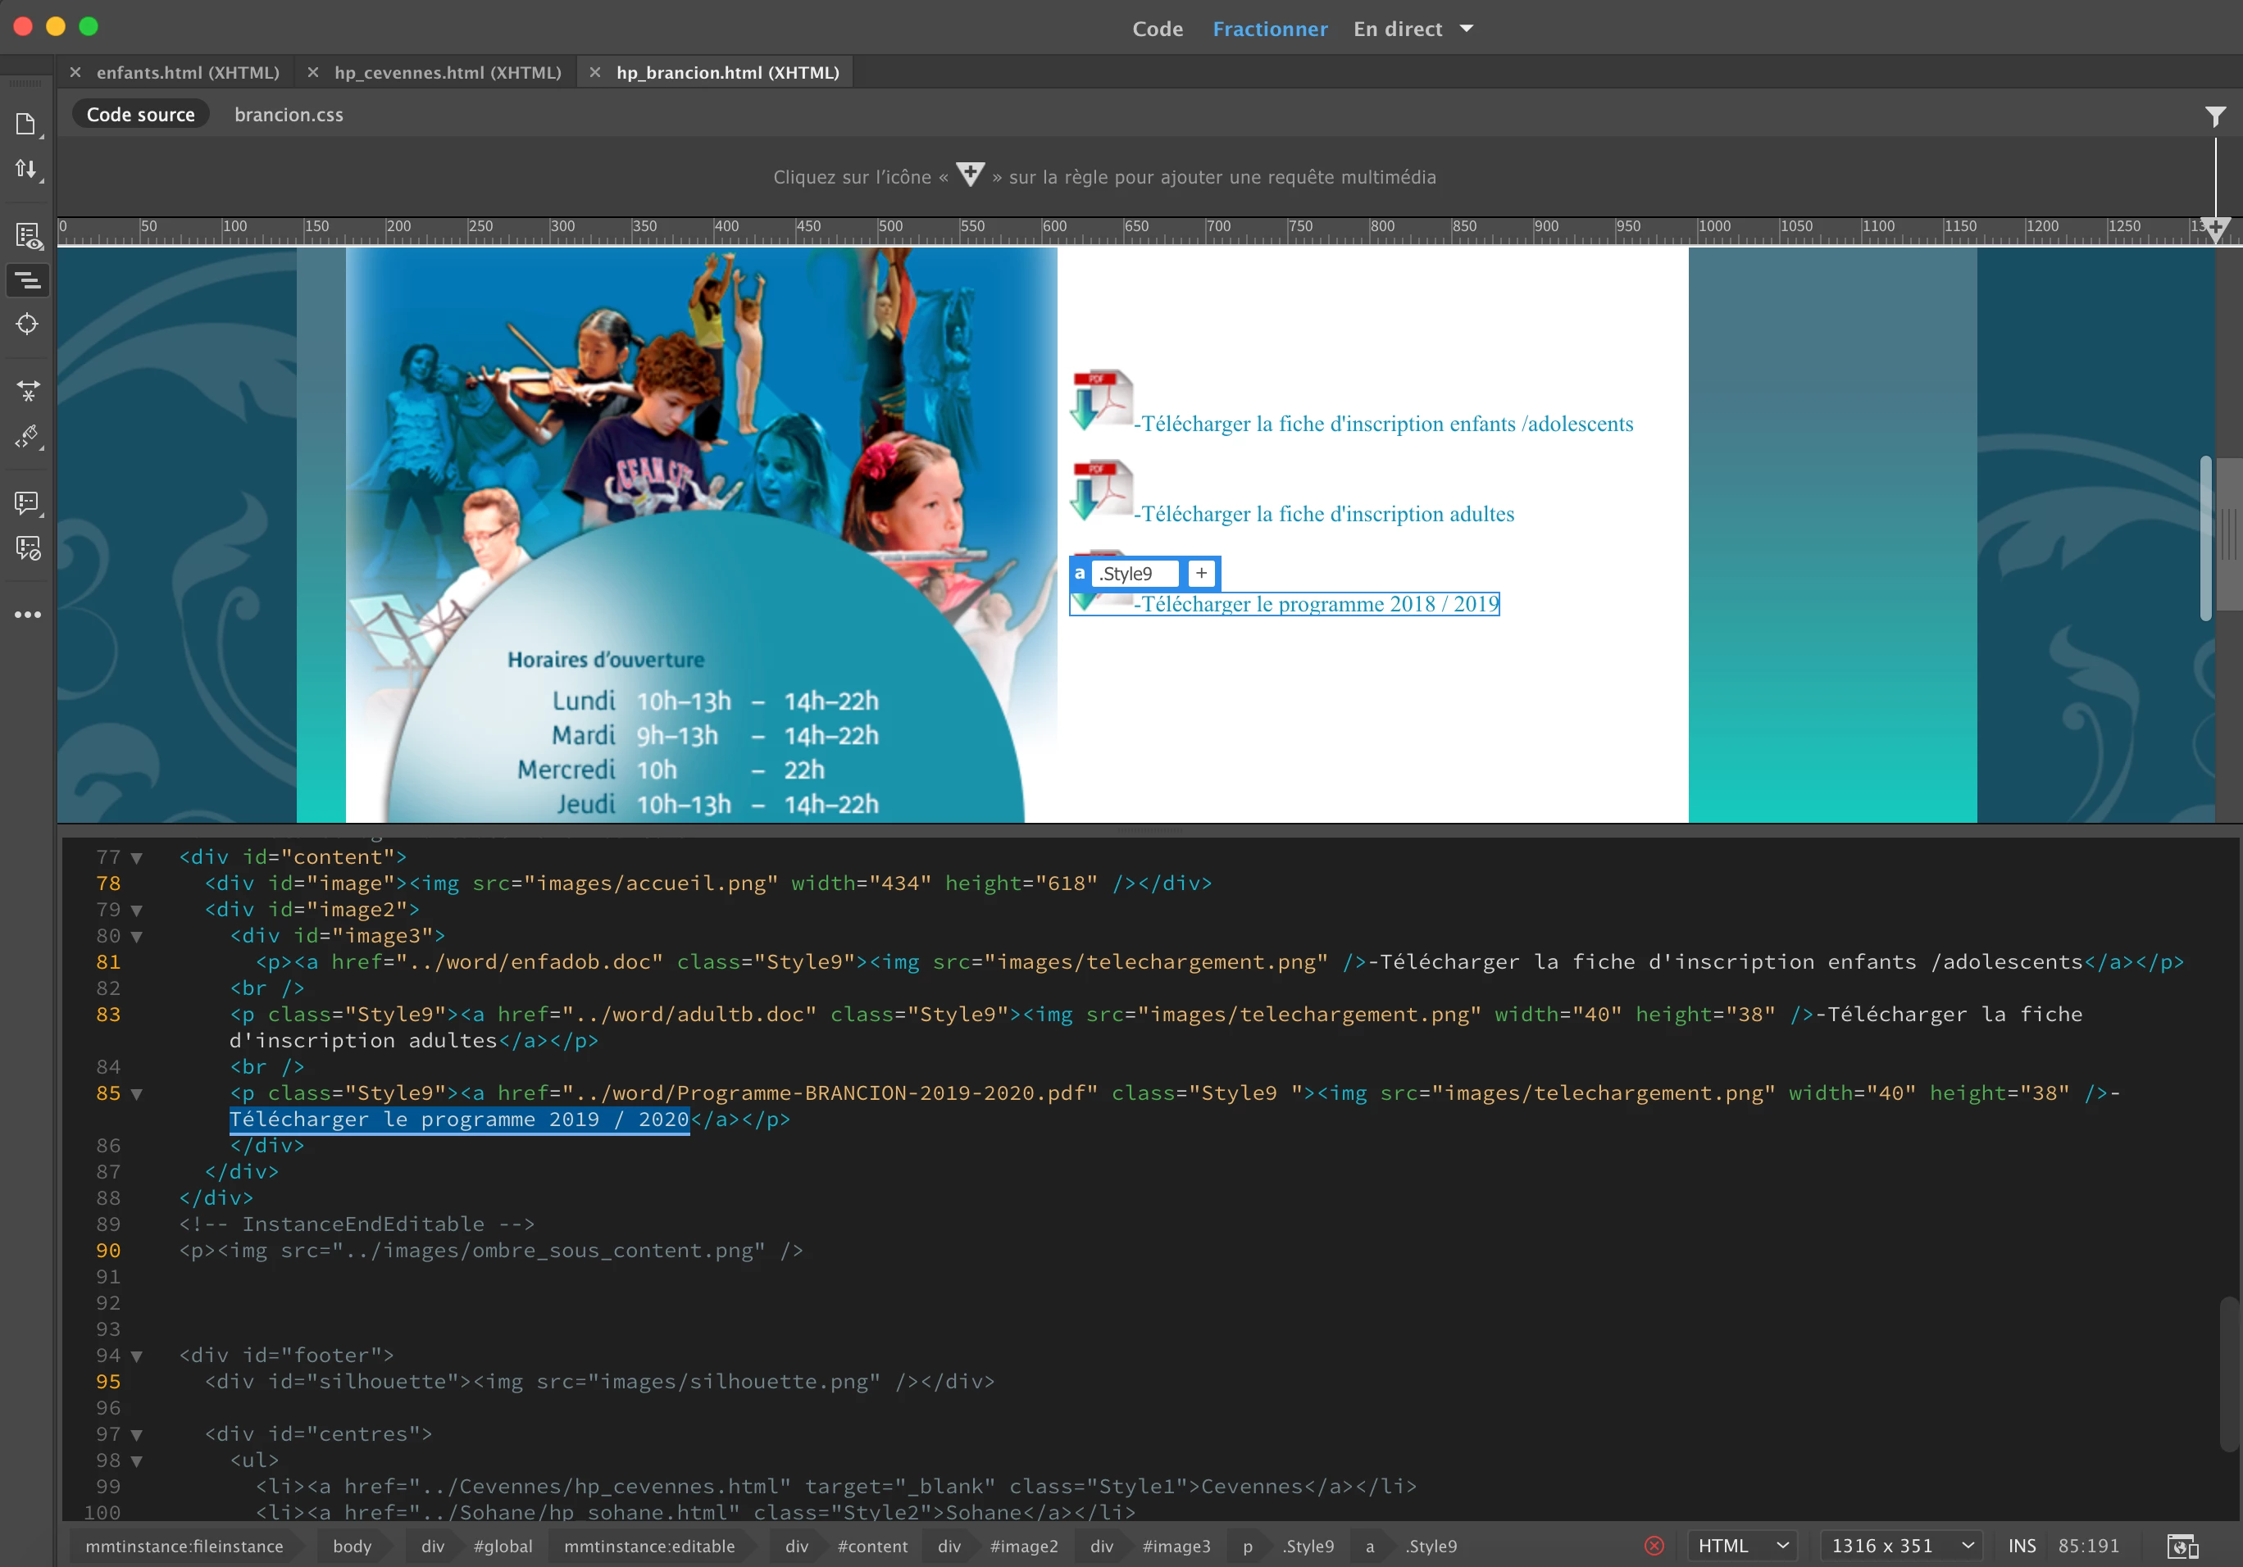
Task: Click the Open Documents file icon
Action: tap(26, 124)
